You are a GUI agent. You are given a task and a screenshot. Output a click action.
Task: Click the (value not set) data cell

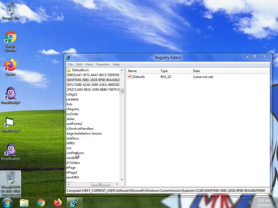203,77
